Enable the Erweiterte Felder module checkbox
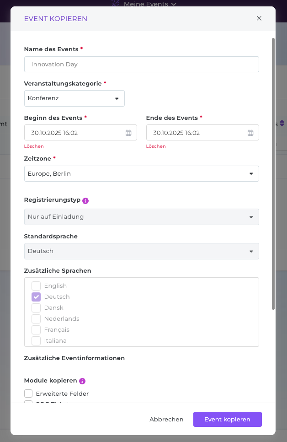 pyautogui.click(x=28, y=393)
